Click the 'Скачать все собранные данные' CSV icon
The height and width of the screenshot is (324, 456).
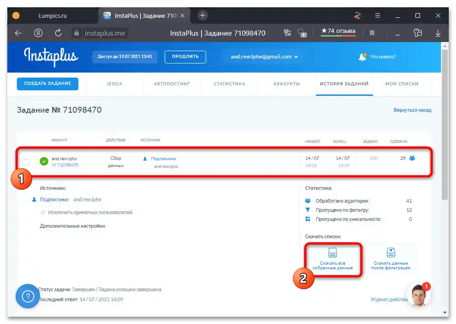(332, 253)
